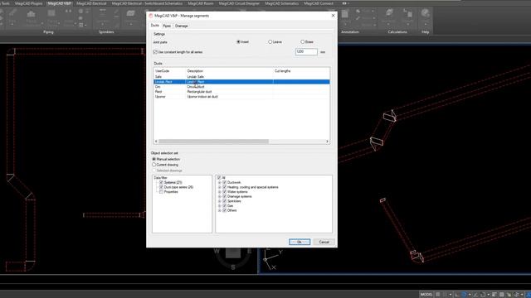Toggle the Water systems checkbox
The height and width of the screenshot is (298, 531).
(224, 191)
